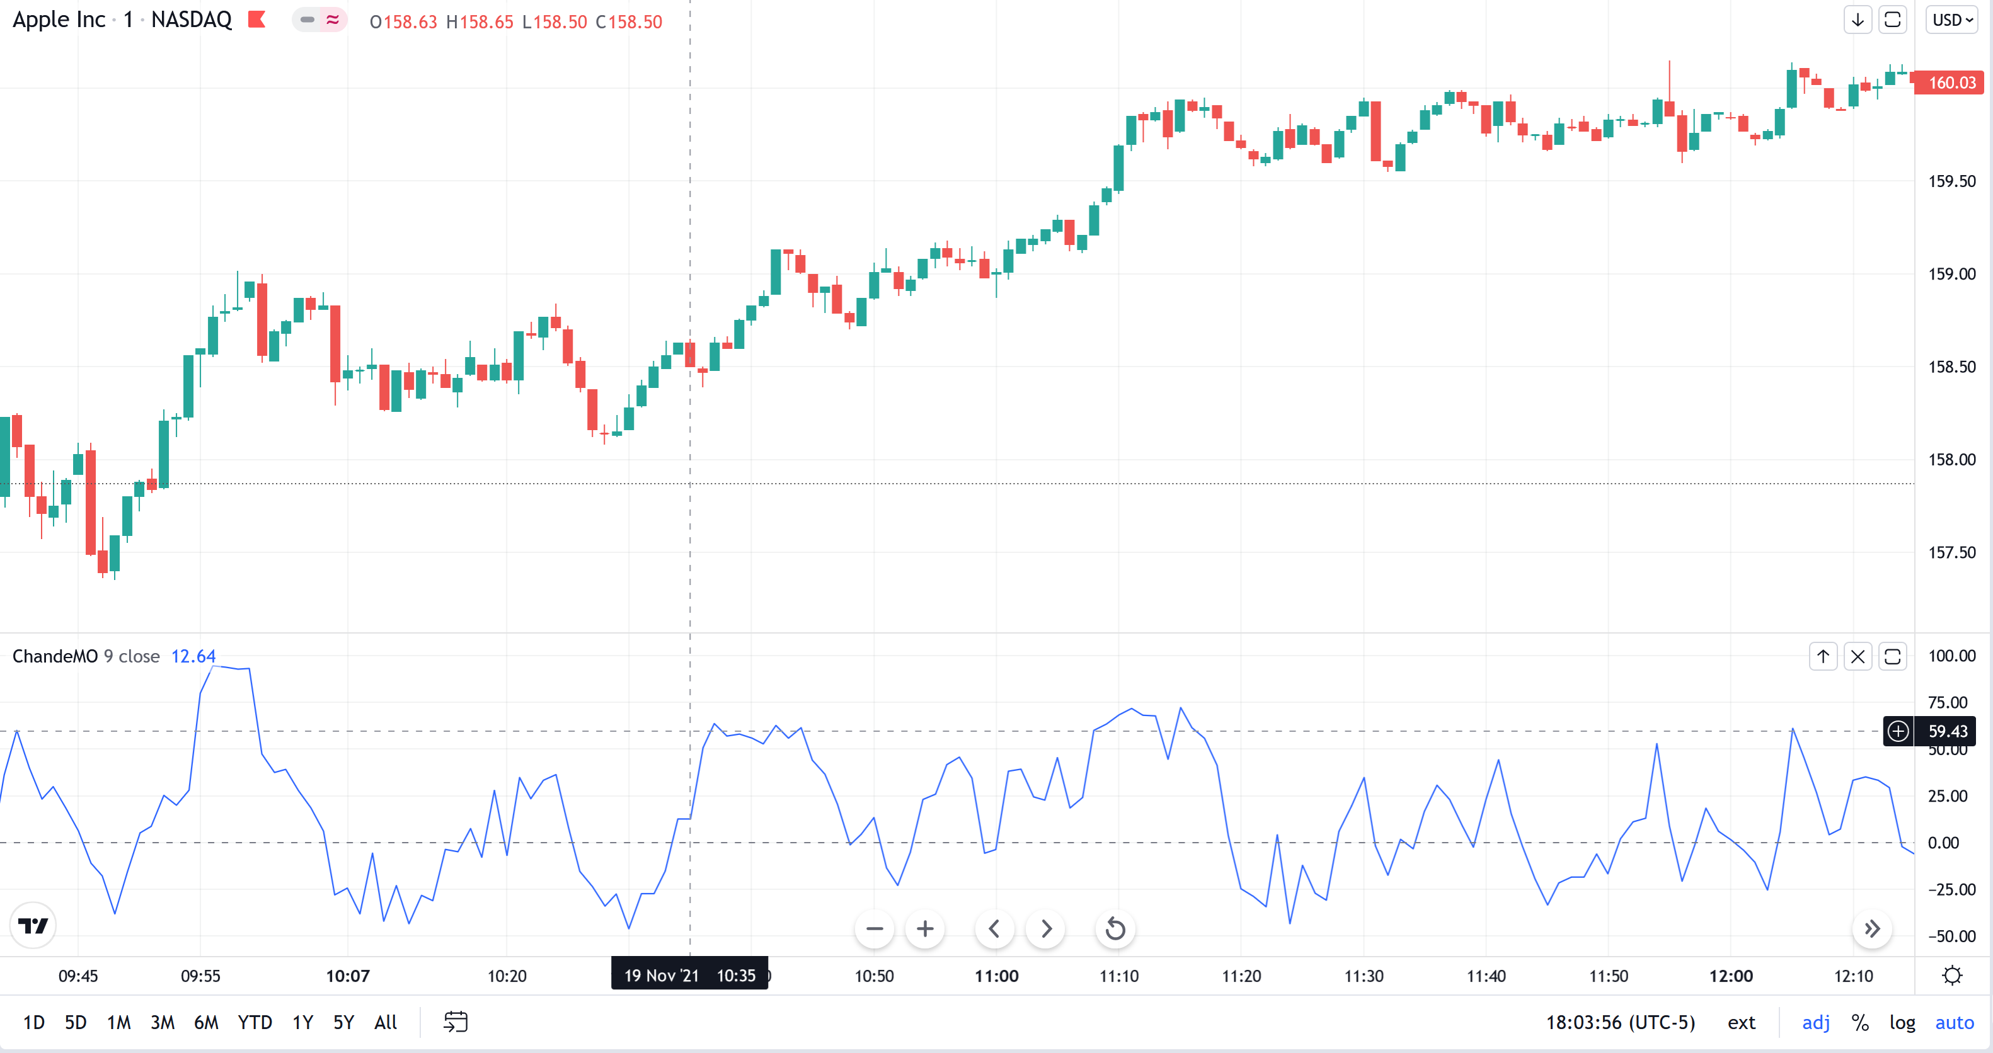Click the pink approximate-data indicator icon
Image resolution: width=1993 pixels, height=1053 pixels.
(x=333, y=20)
